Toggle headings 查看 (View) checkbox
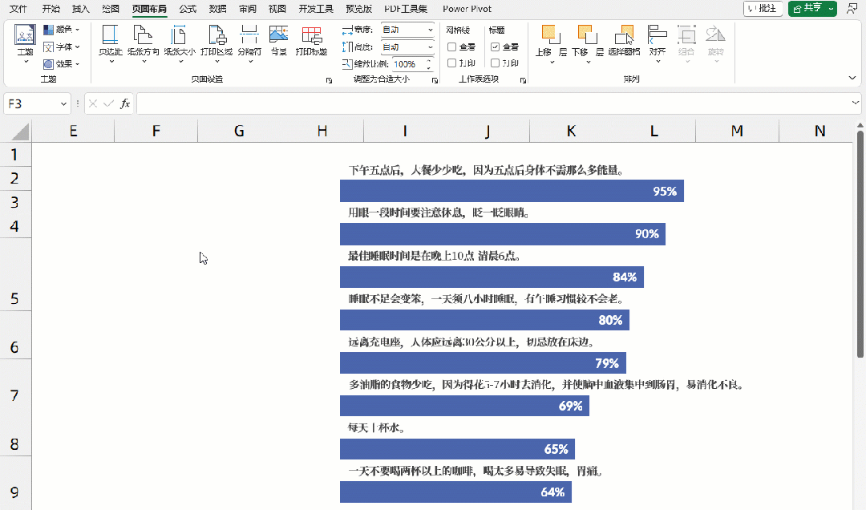This screenshot has width=866, height=510. coord(496,47)
